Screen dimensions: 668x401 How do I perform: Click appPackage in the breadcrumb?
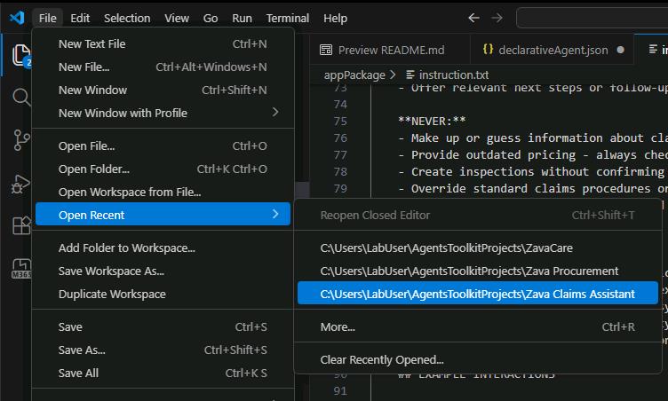point(354,75)
